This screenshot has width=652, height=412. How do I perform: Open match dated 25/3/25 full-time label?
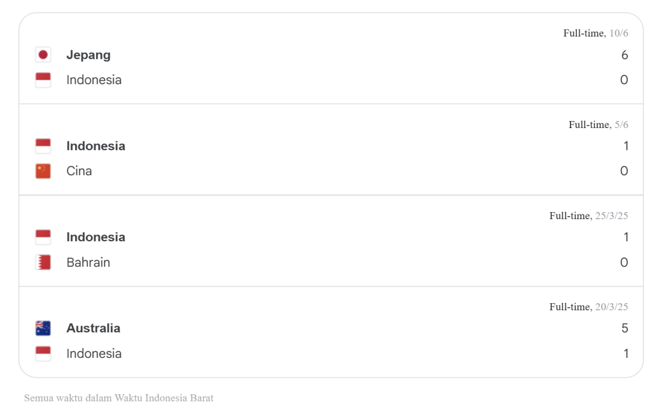tap(588, 216)
